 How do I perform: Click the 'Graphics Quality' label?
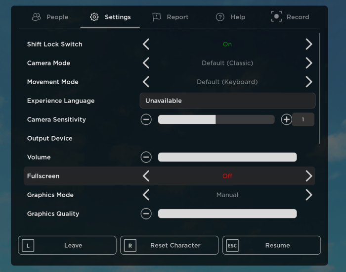pos(53,214)
